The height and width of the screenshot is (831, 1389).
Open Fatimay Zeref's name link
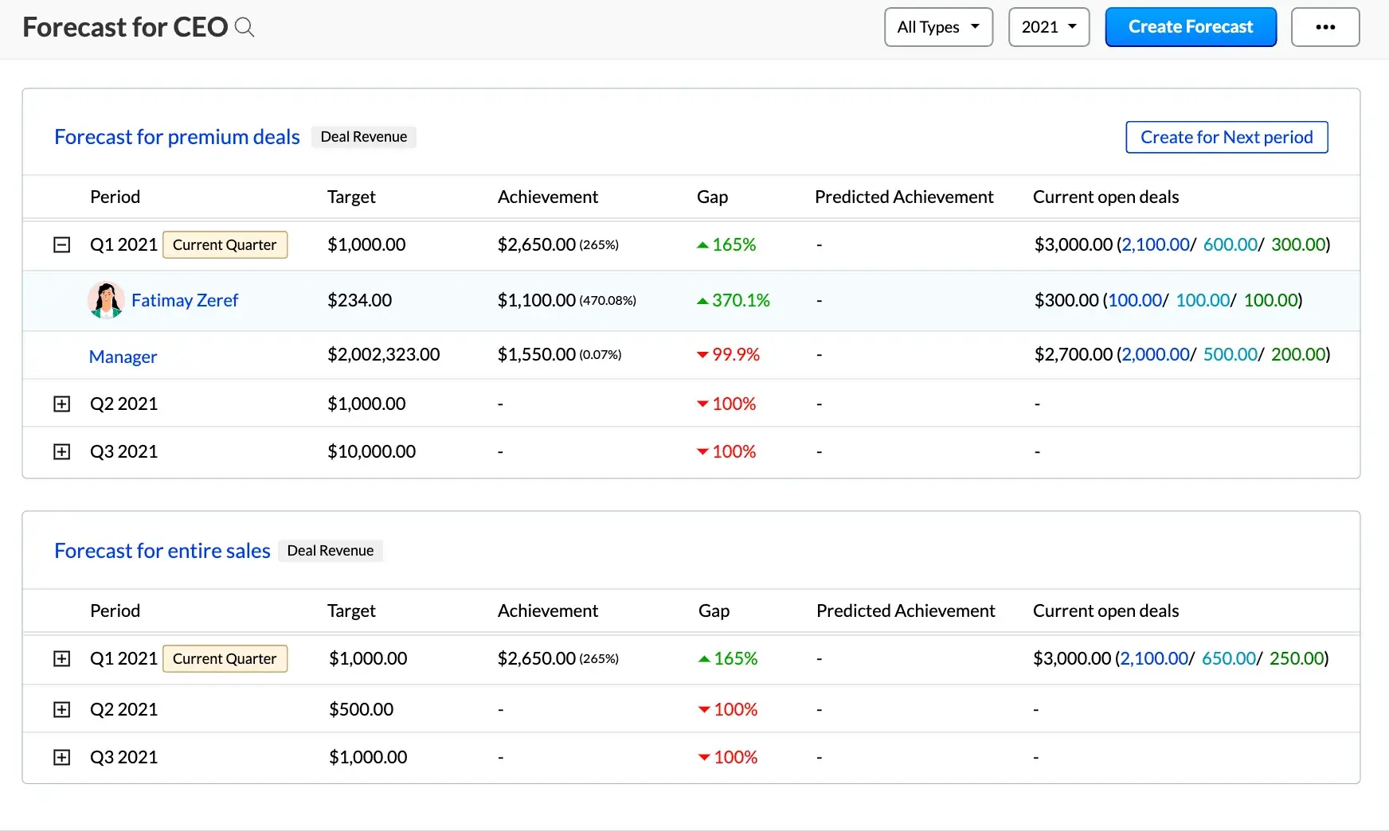click(185, 300)
